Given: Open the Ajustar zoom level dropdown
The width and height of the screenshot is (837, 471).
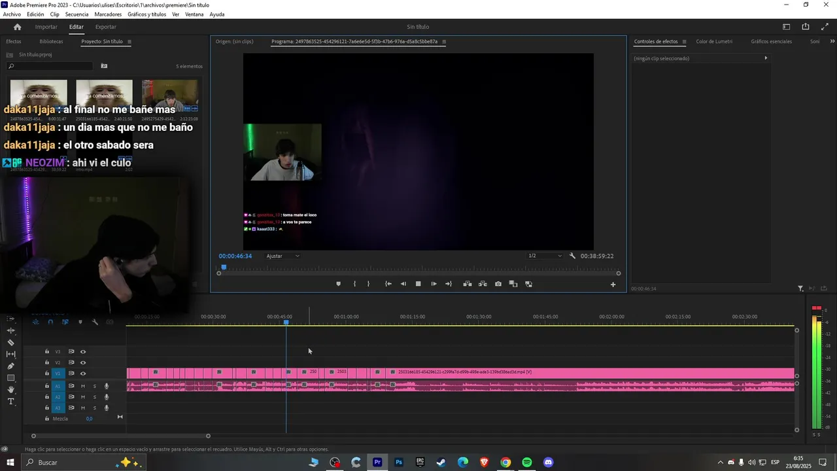Looking at the screenshot, I should [x=282, y=256].
